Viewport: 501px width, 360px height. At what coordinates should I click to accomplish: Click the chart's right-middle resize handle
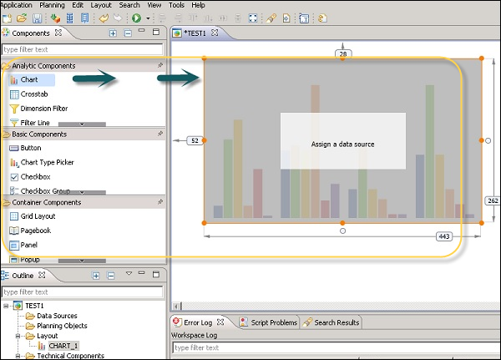[x=481, y=140]
